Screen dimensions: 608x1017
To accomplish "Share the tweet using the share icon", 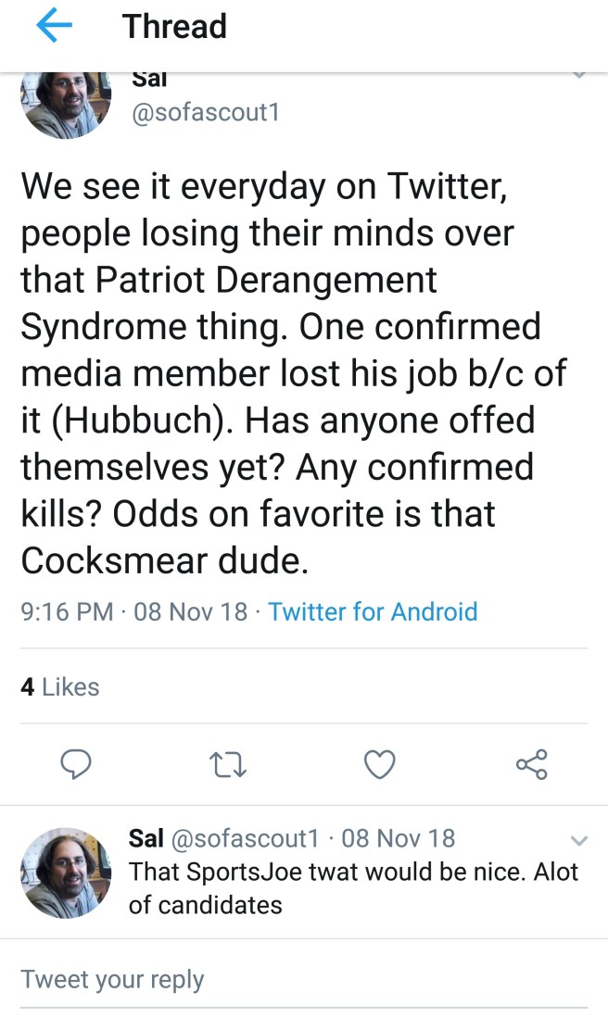I will point(532,763).
